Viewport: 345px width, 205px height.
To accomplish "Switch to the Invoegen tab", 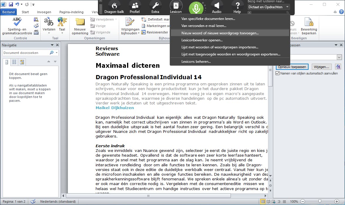I will (x=44, y=12).
